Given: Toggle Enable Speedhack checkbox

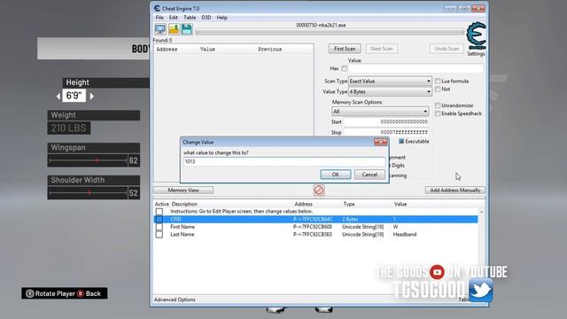Looking at the screenshot, I should pos(438,113).
